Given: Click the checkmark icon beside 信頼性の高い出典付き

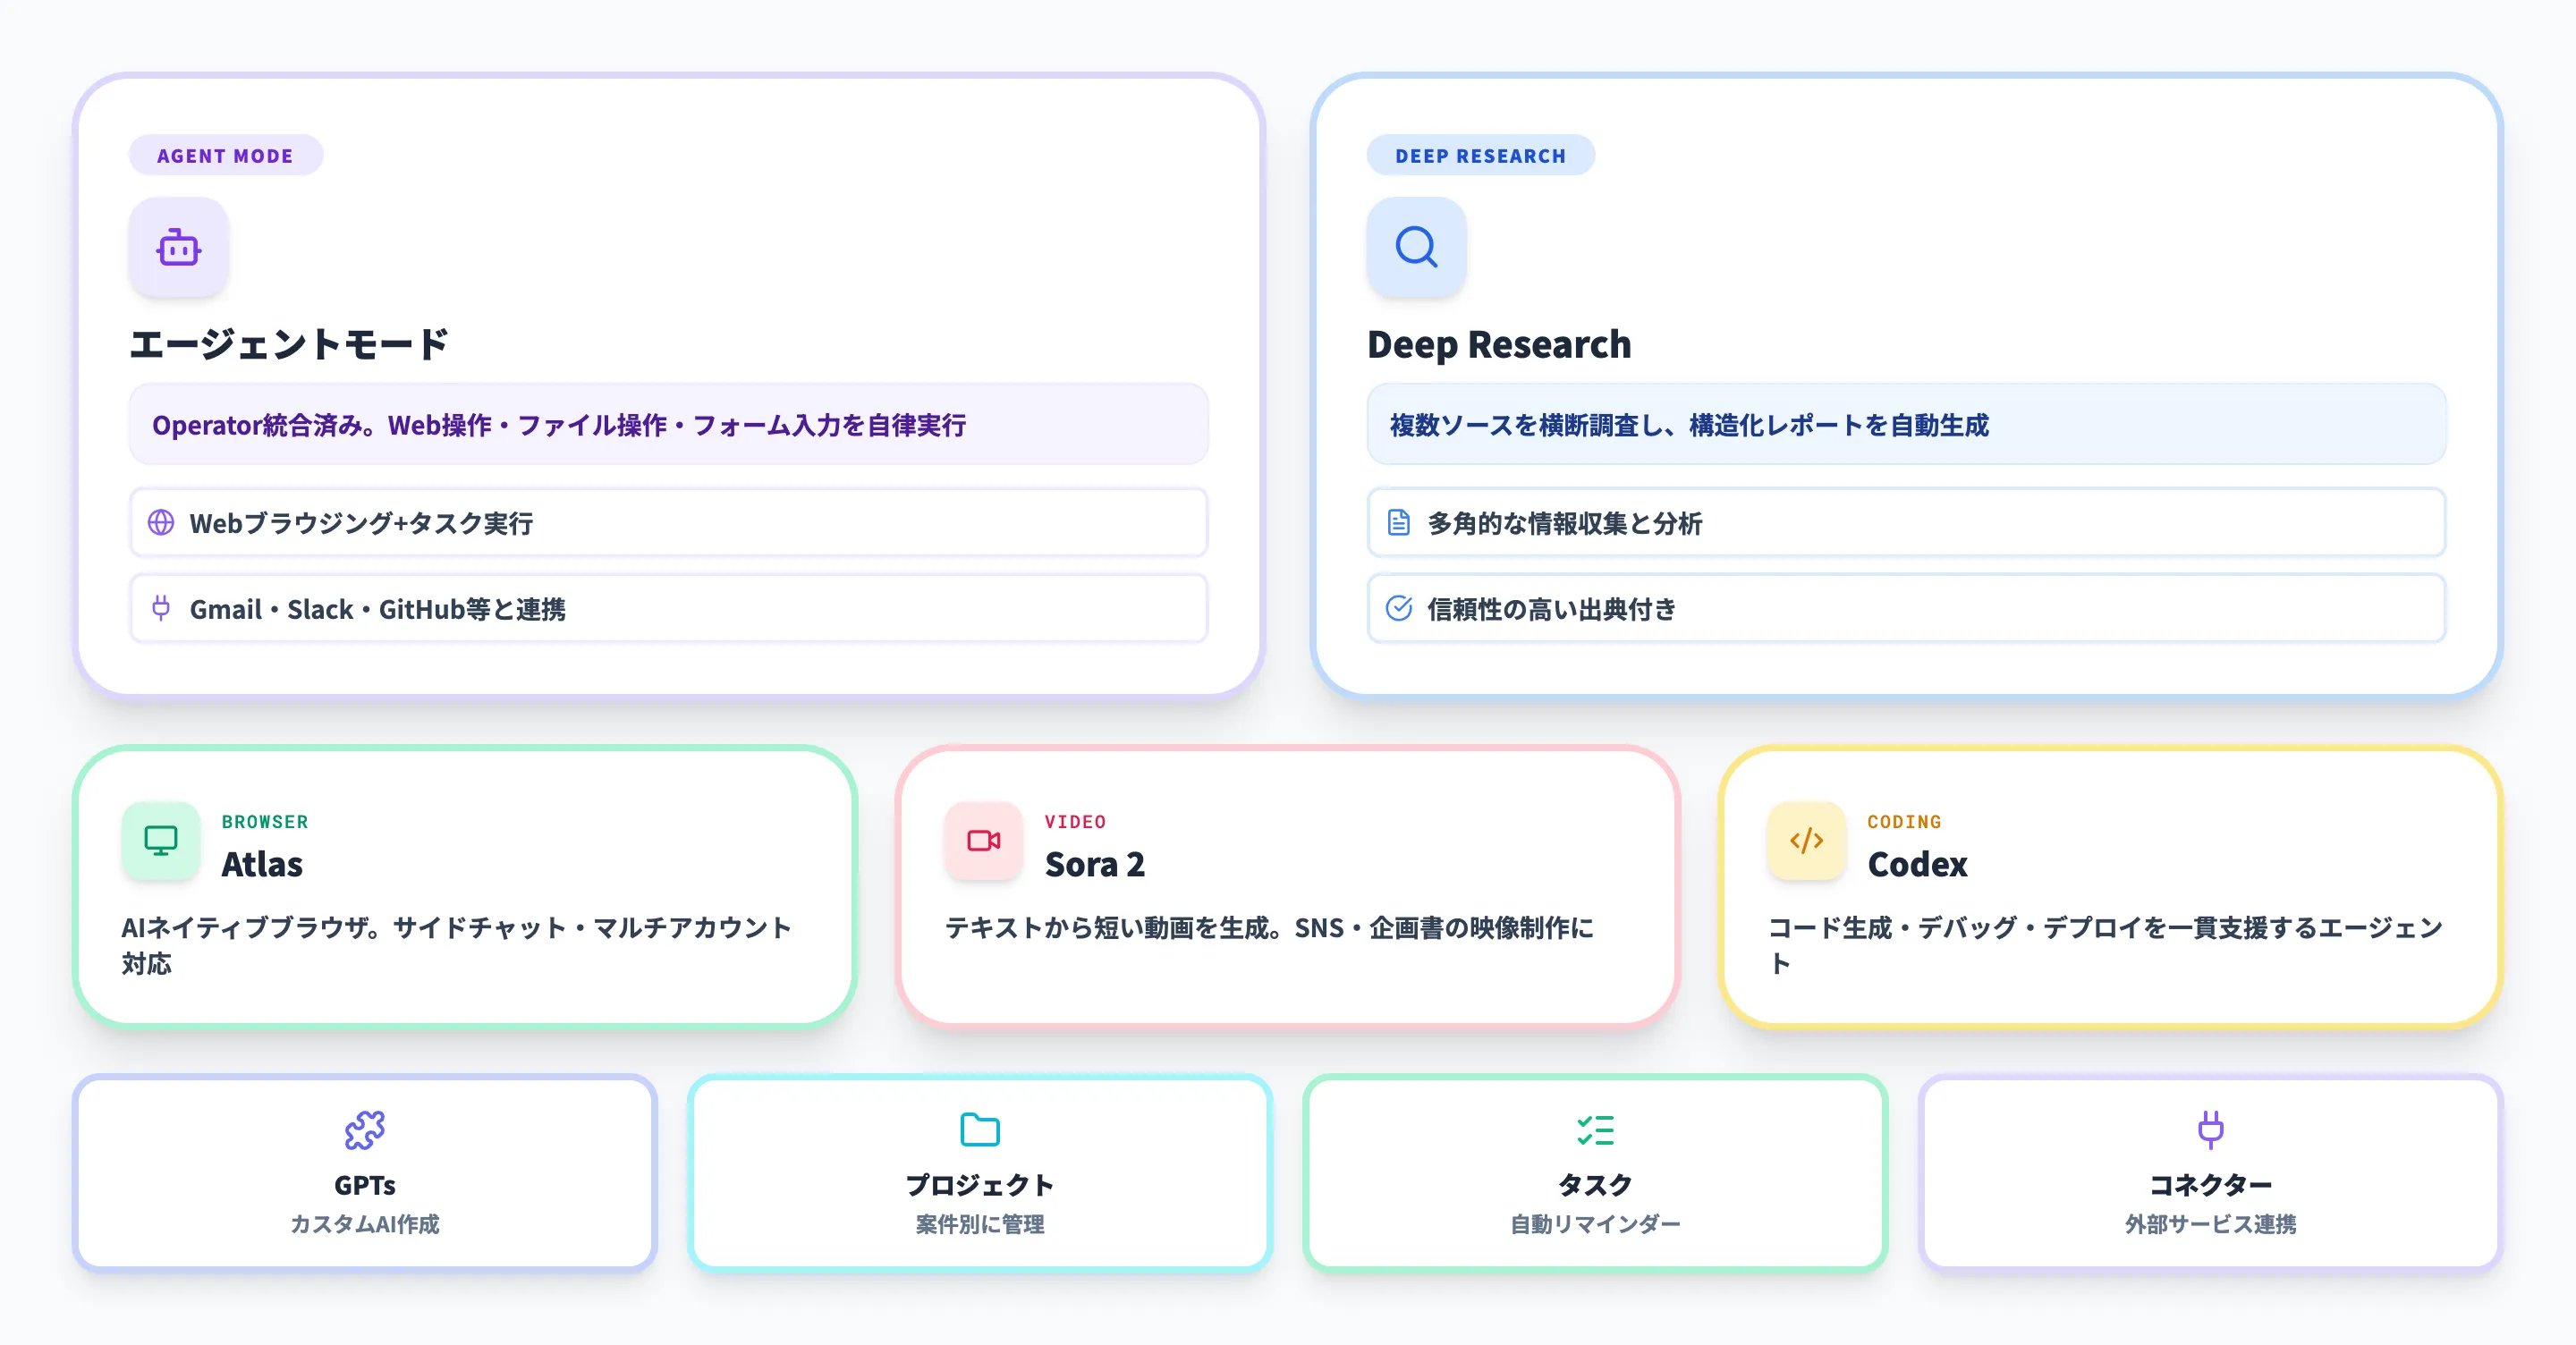Looking at the screenshot, I should pos(1398,608).
